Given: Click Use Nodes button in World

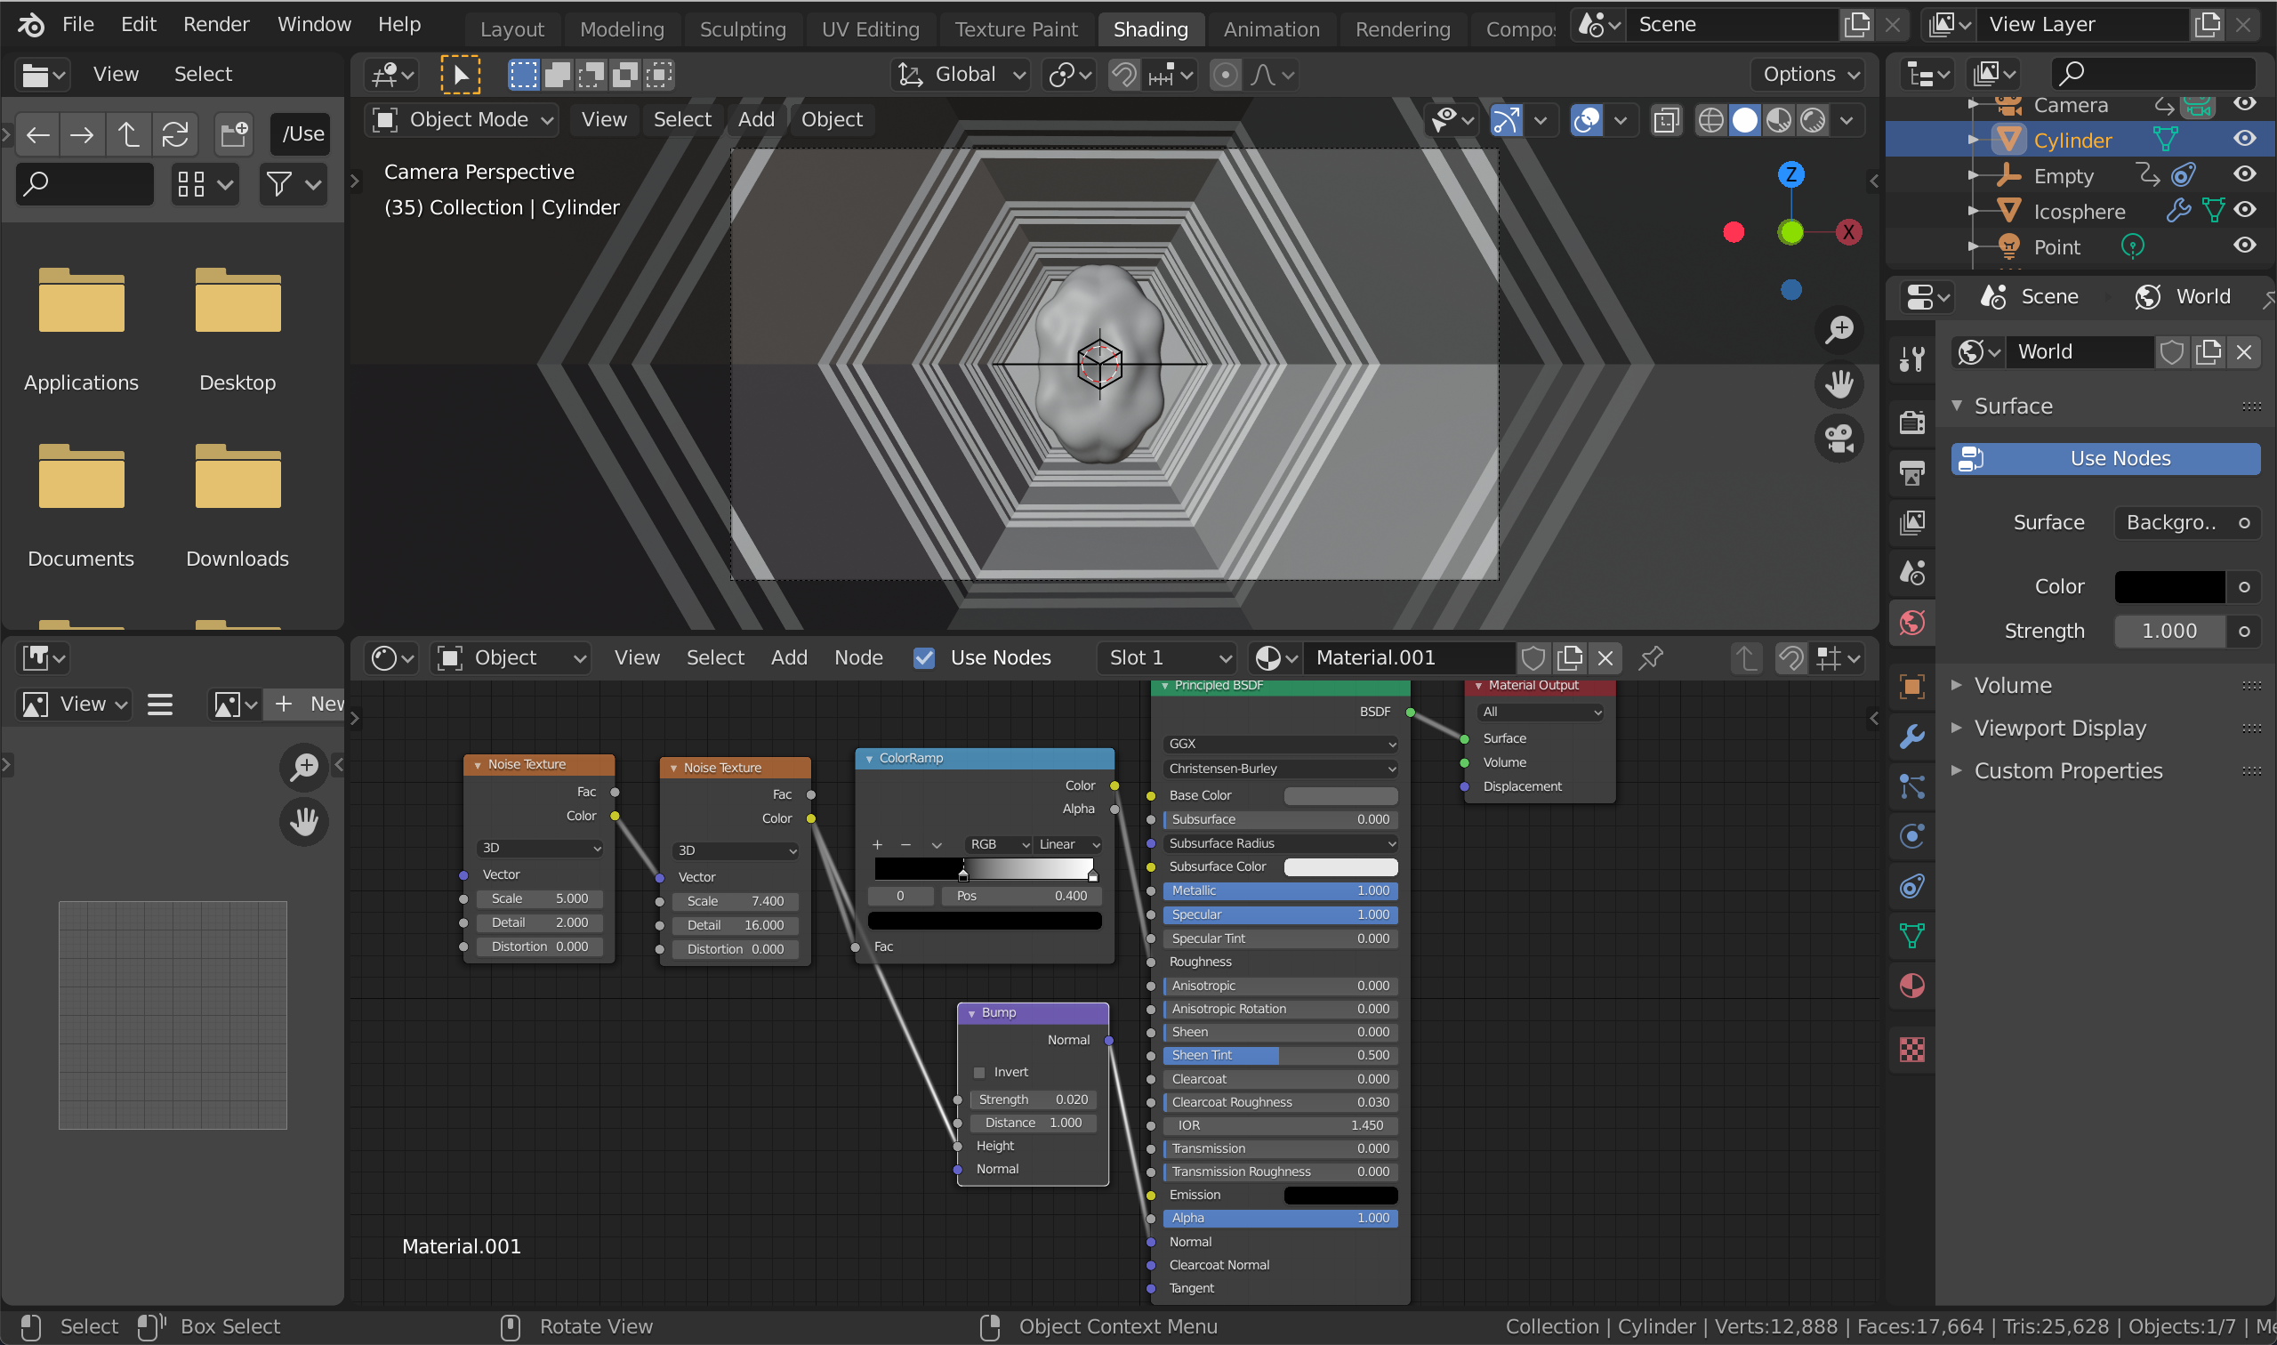Looking at the screenshot, I should pyautogui.click(x=2104, y=459).
